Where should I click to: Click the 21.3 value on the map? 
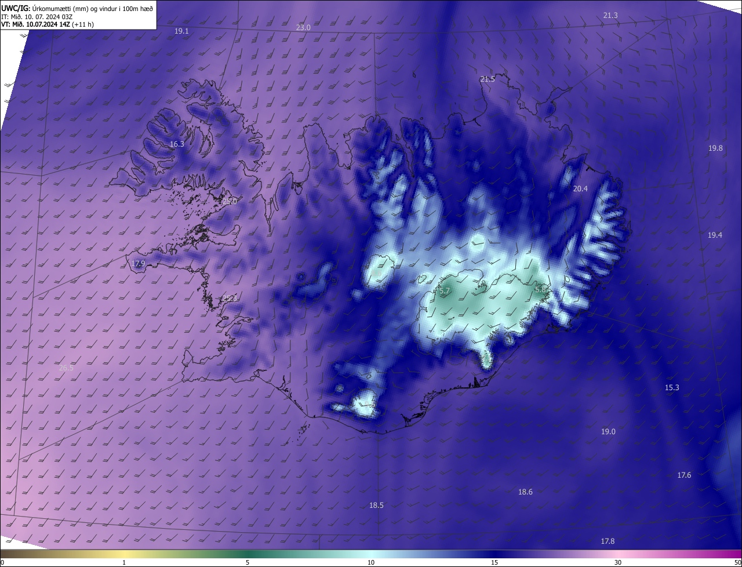click(x=610, y=15)
